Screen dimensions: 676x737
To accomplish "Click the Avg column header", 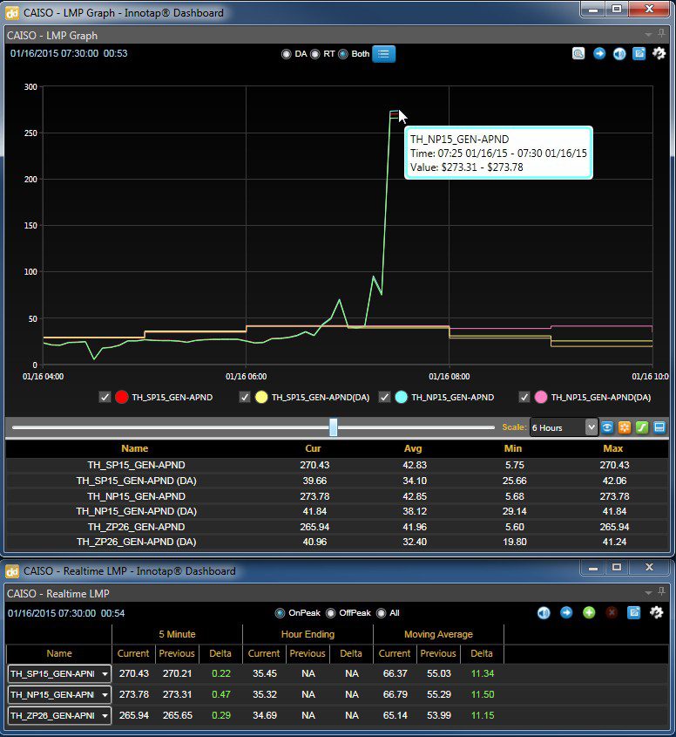I will (413, 448).
